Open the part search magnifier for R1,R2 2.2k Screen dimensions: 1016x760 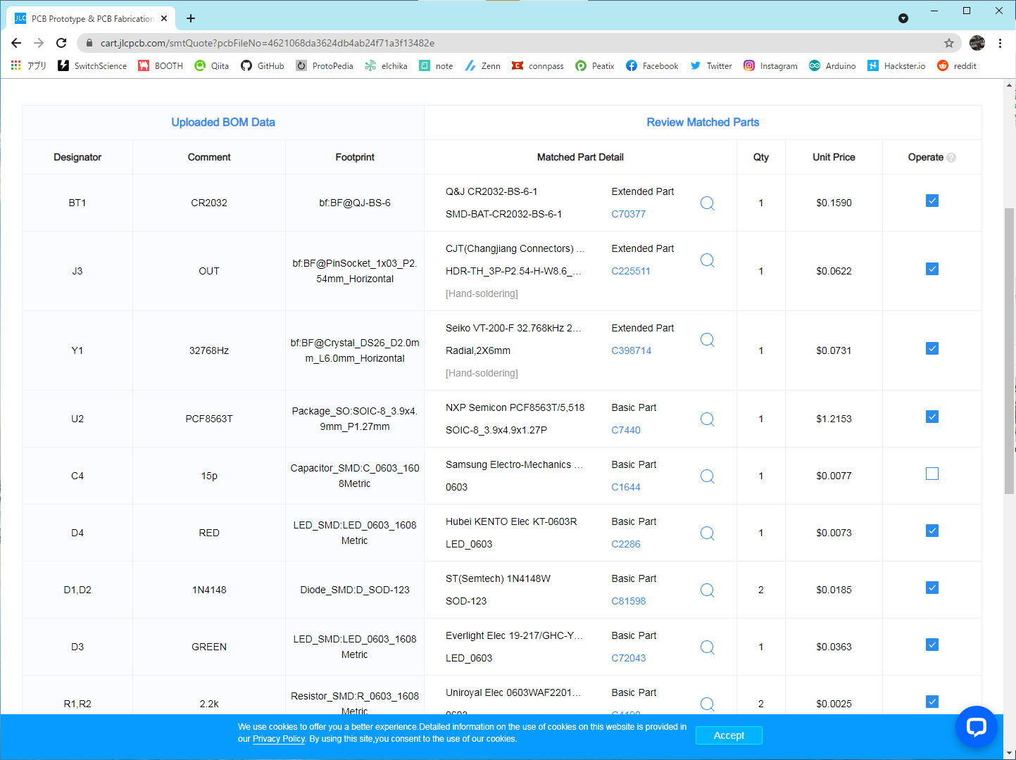pos(708,704)
